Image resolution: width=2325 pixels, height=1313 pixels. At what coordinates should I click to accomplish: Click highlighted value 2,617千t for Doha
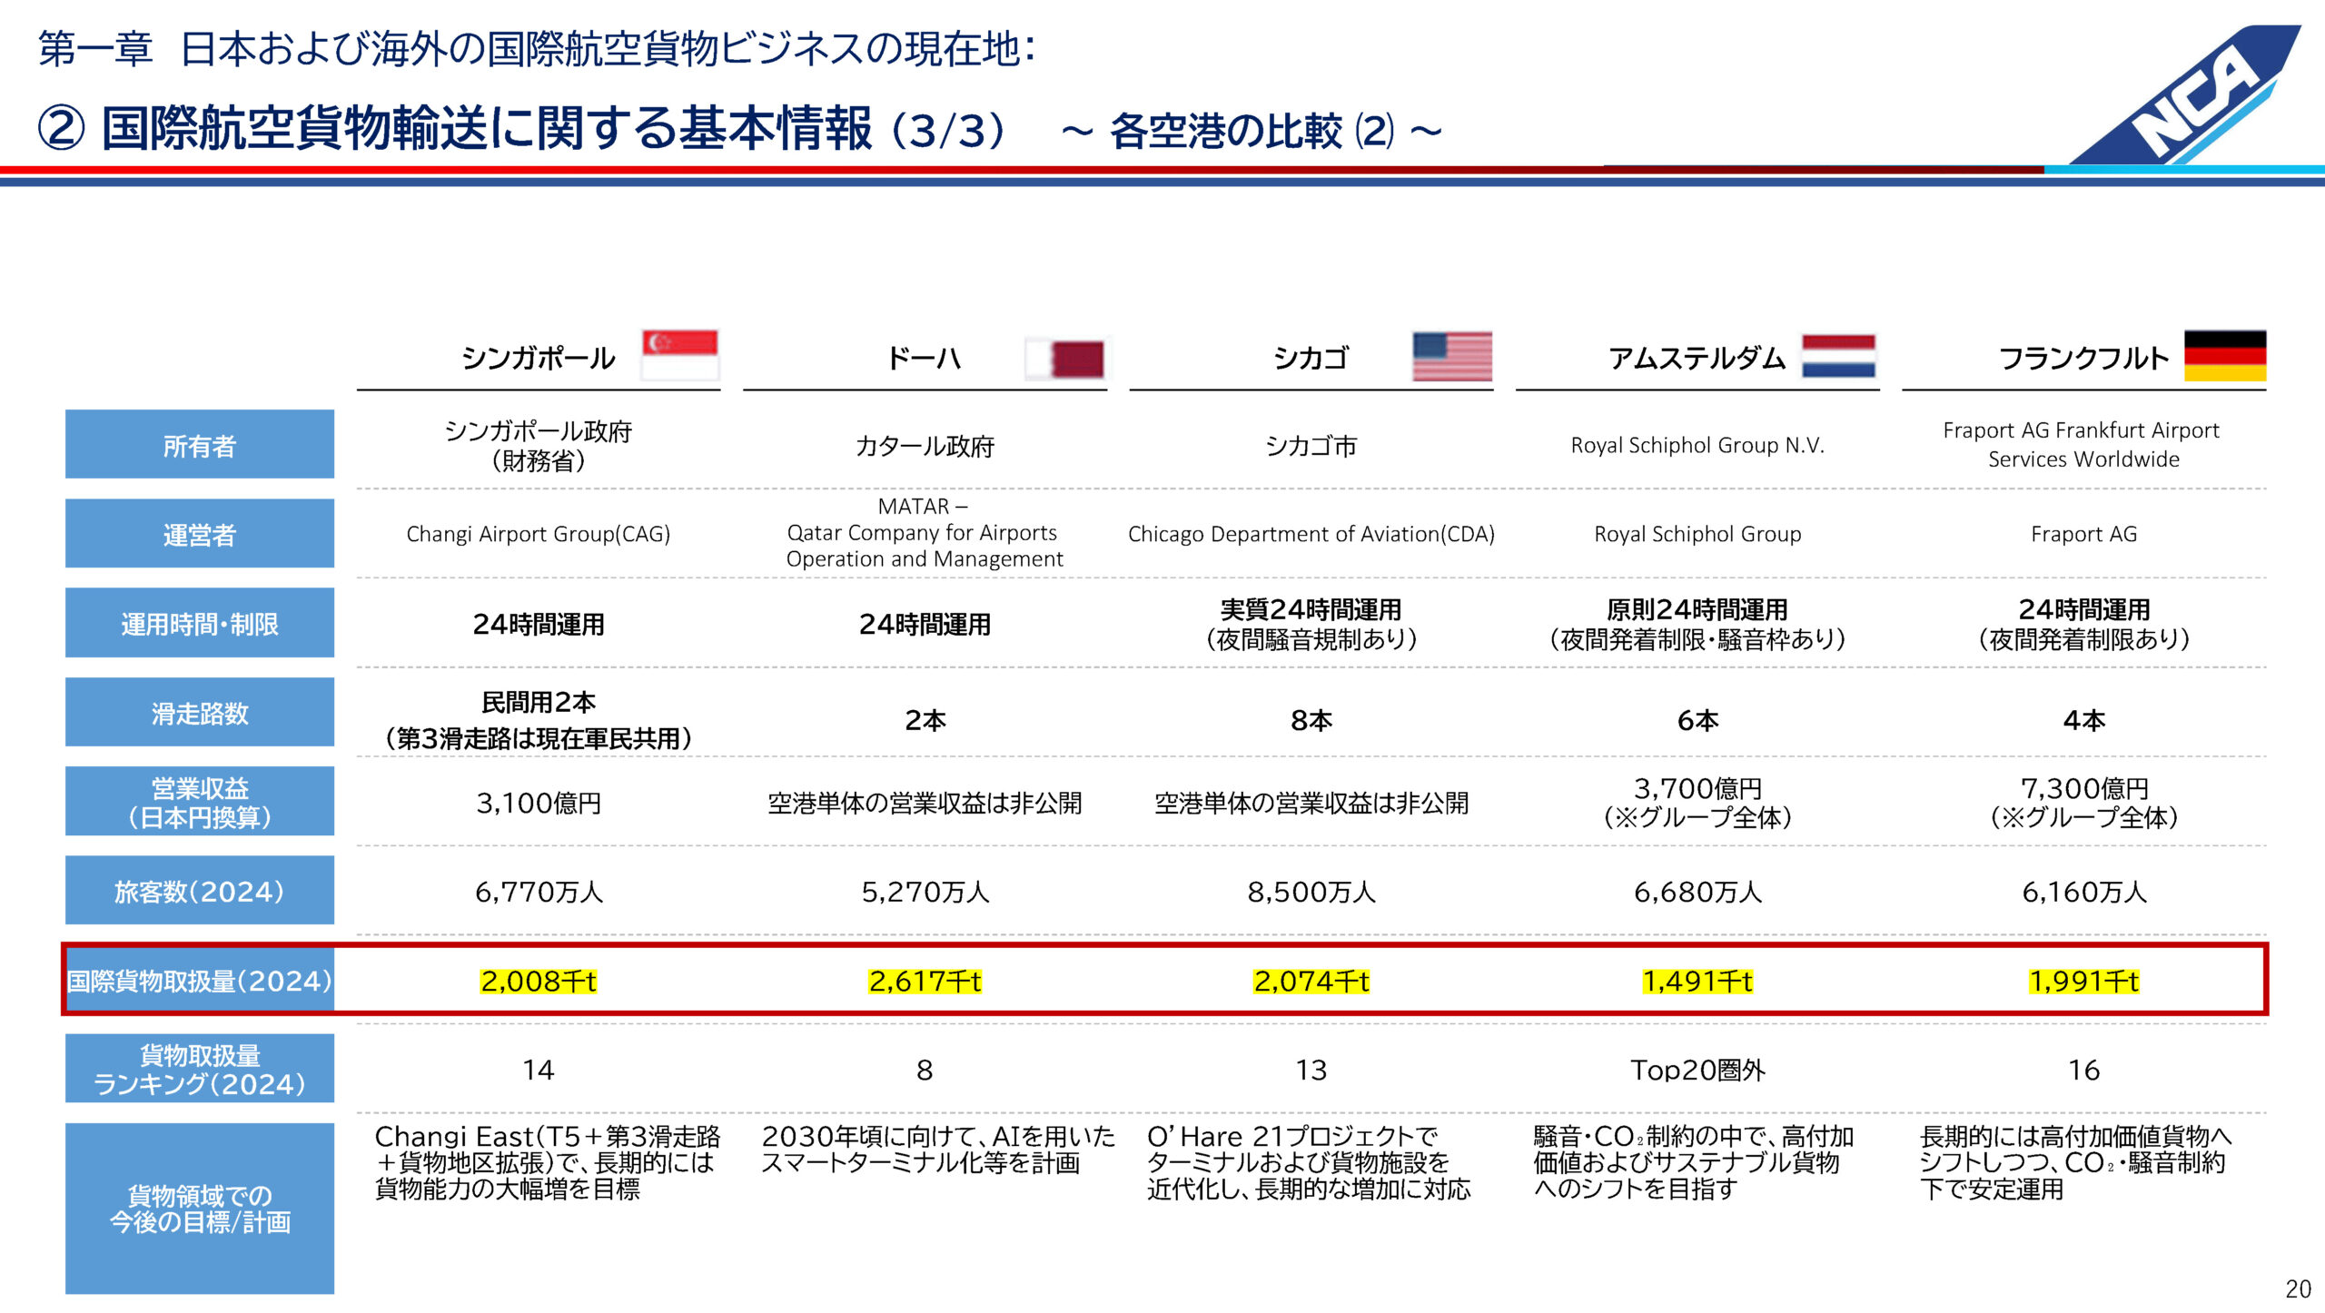(x=925, y=981)
